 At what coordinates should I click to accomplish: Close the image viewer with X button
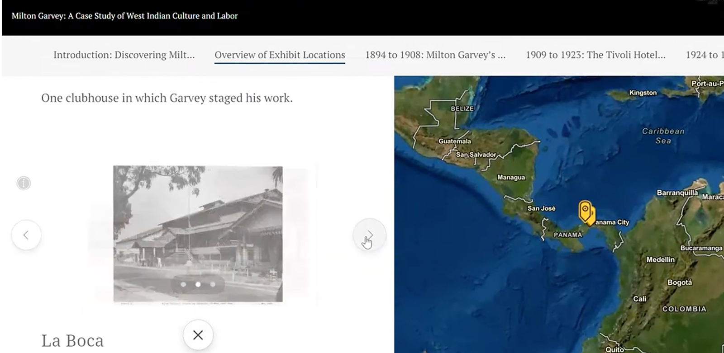click(198, 335)
